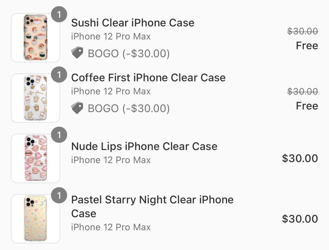Click the BOGO tag icon under Coffee First case
This screenshot has width=329, height=250.
coord(77,108)
